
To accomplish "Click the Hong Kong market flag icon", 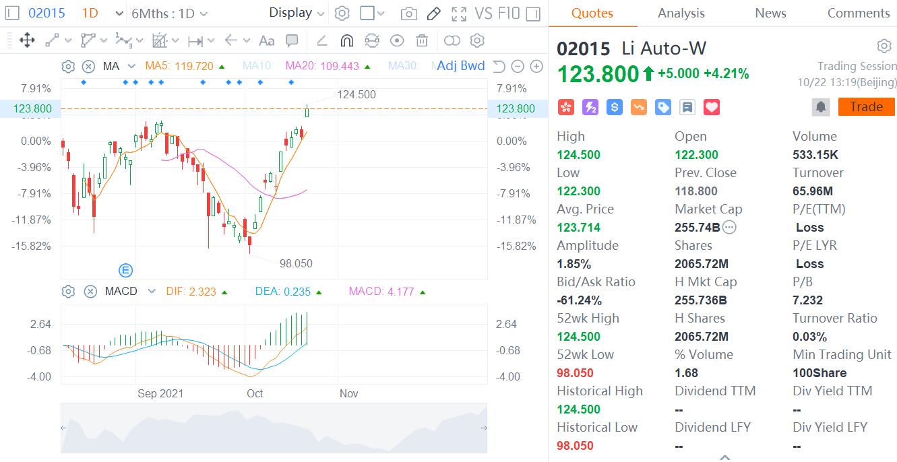I will (565, 107).
